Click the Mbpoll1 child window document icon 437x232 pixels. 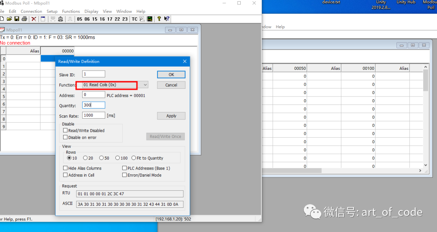point(2,30)
